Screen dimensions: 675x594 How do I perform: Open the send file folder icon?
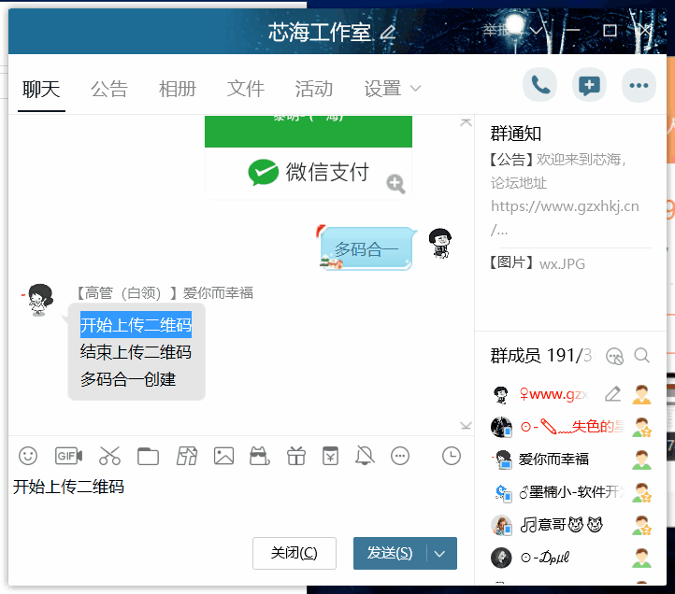click(x=148, y=456)
